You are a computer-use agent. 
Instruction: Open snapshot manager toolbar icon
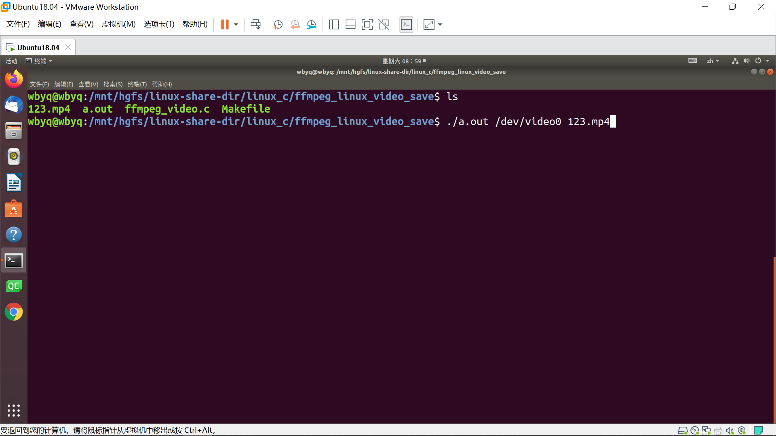(311, 25)
